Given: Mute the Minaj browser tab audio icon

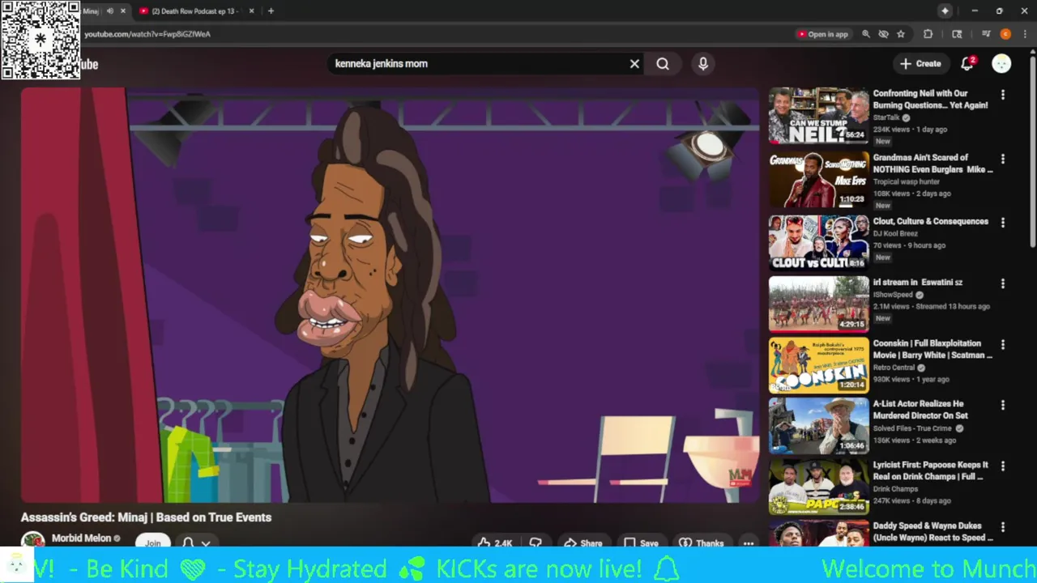Looking at the screenshot, I should coord(109,11).
